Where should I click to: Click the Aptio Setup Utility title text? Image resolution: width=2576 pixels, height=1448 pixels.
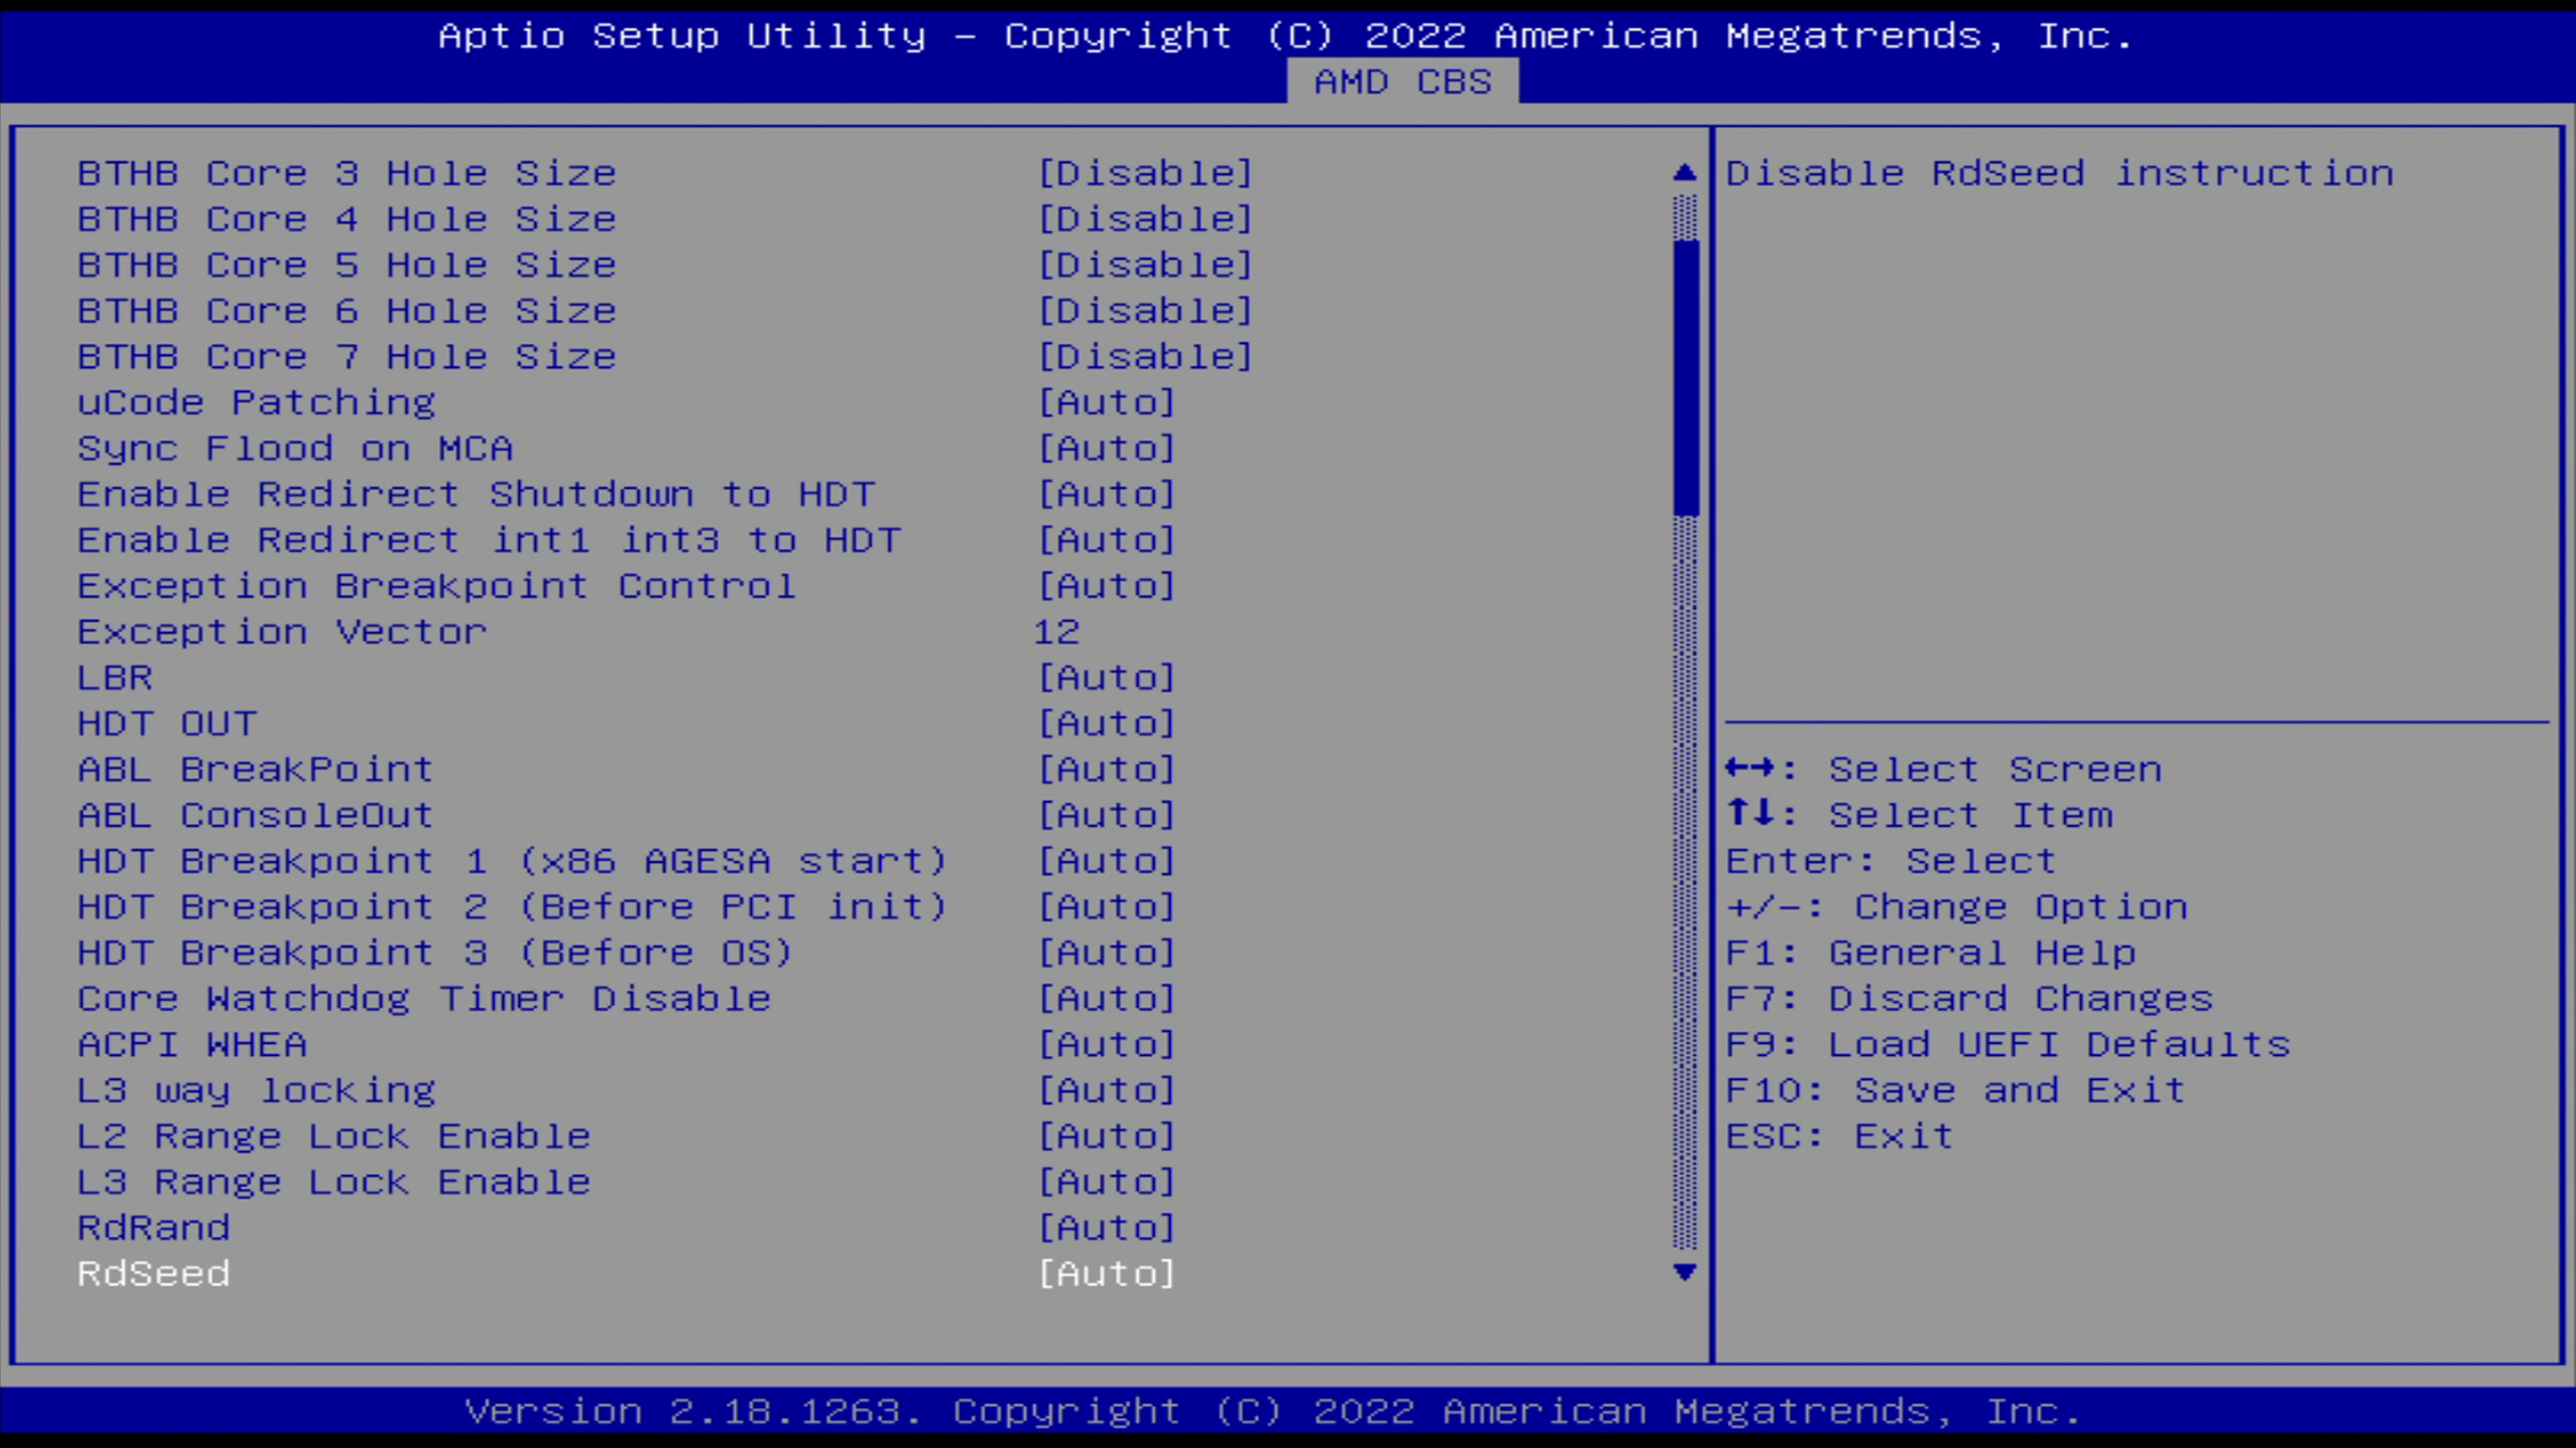click(1286, 36)
